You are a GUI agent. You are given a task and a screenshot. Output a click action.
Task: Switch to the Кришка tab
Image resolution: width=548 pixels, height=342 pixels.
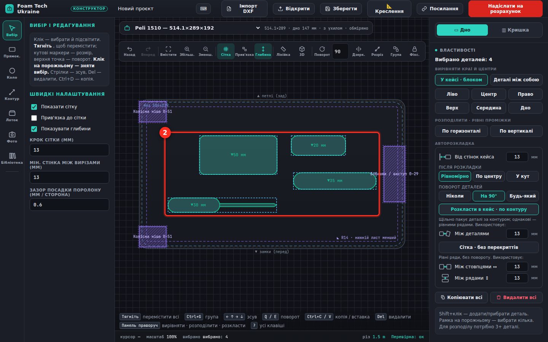pyautogui.click(x=515, y=30)
